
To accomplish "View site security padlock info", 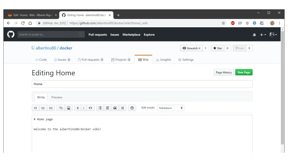I will click(39, 23).
